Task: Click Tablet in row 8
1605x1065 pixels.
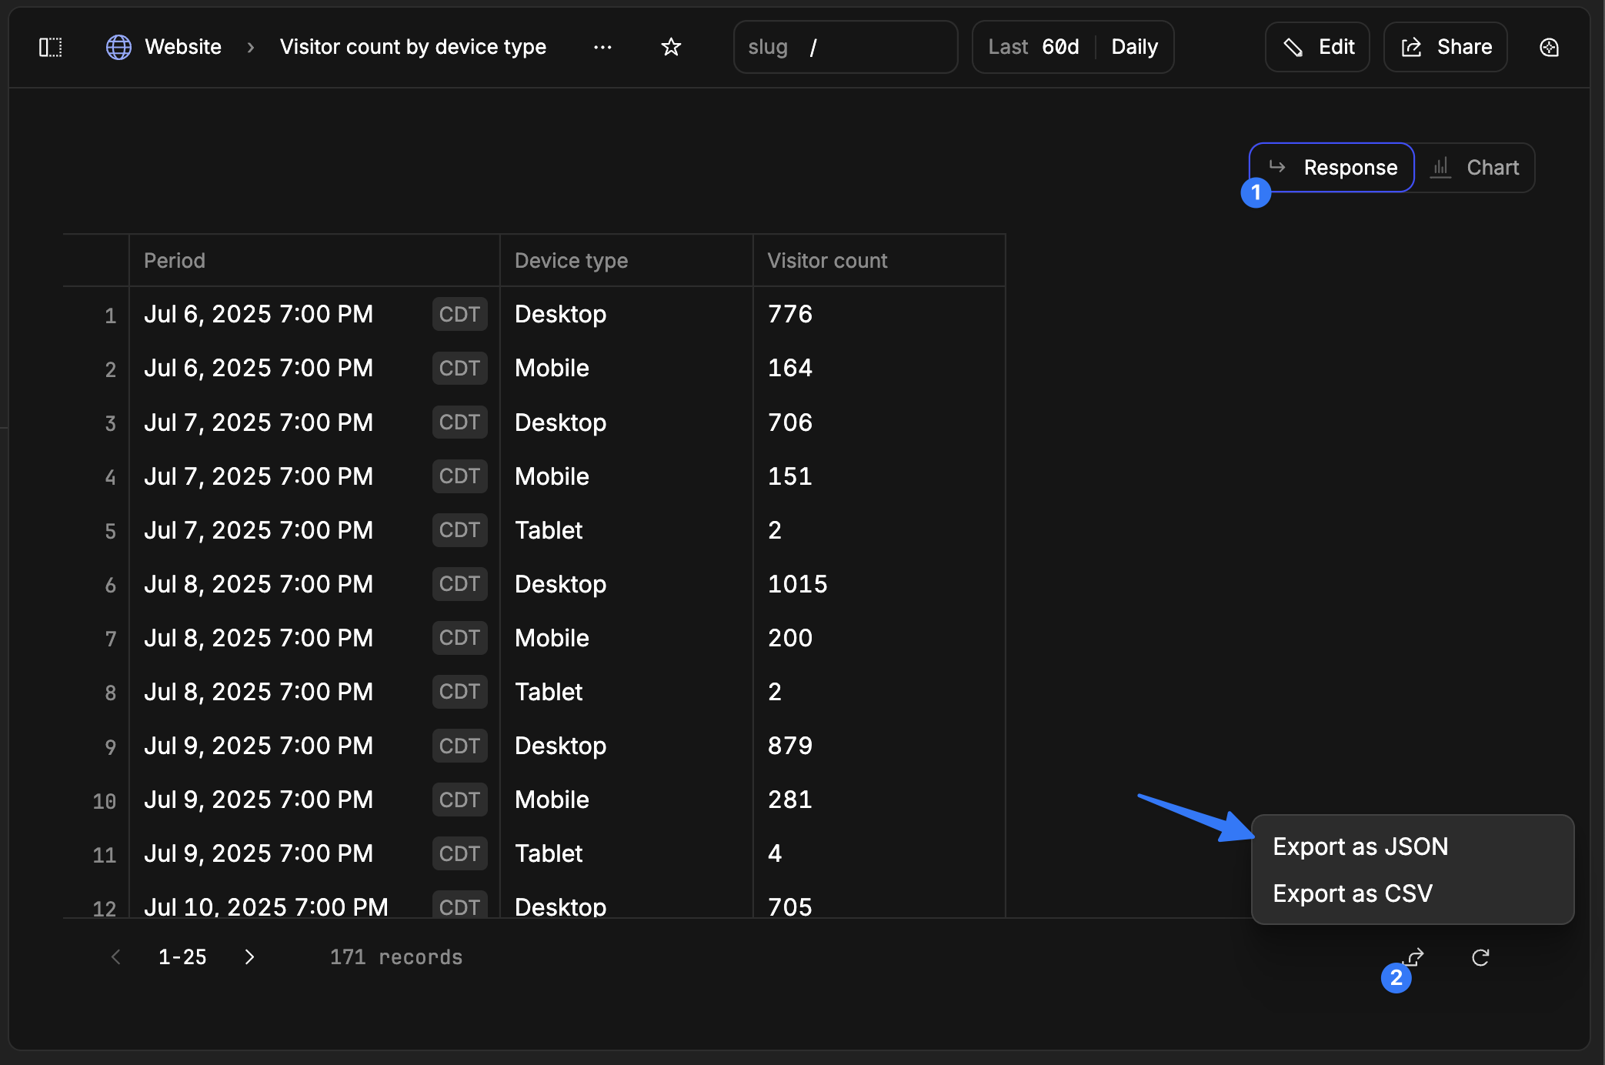Action: [x=549, y=692]
